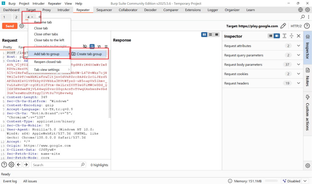Expand Request attributes section
The height and width of the screenshot is (184, 312).
299,46
